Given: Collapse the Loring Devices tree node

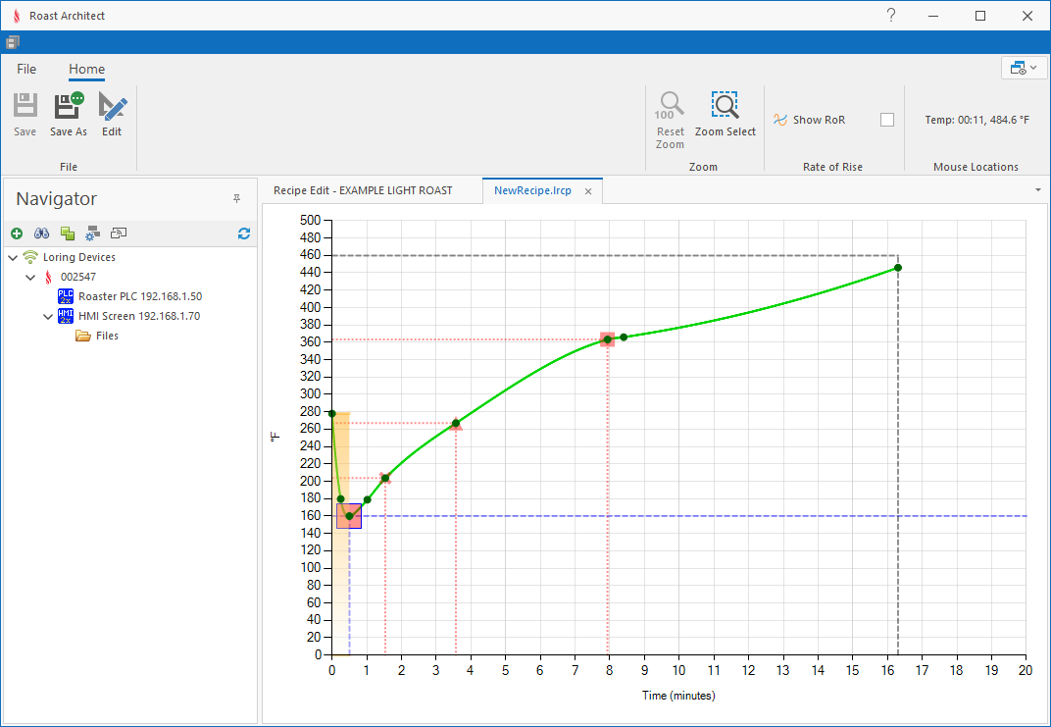Looking at the screenshot, I should (13, 258).
